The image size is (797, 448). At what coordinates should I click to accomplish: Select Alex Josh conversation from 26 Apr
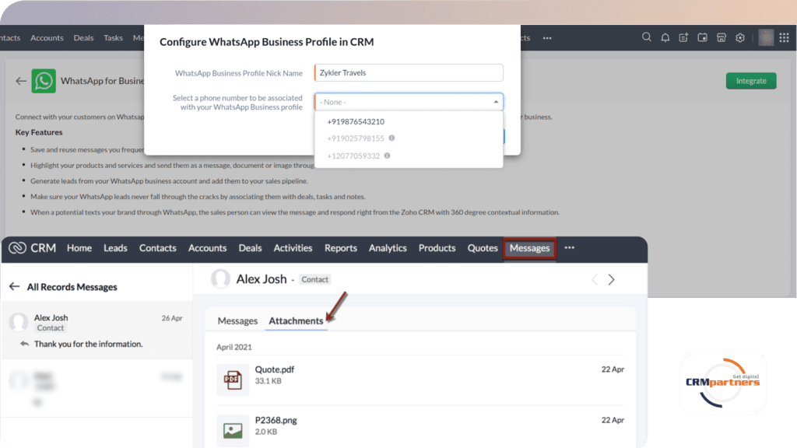point(97,330)
